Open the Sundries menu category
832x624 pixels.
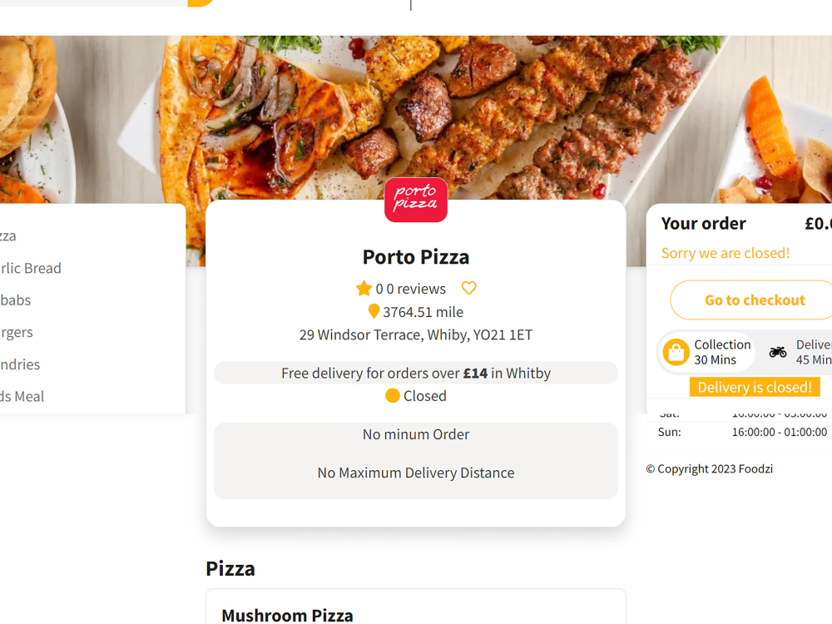[x=20, y=364]
